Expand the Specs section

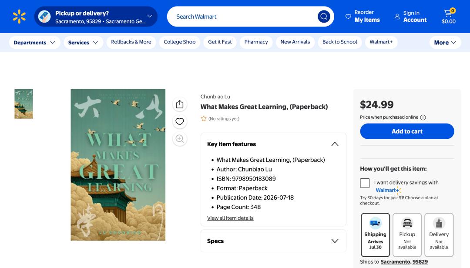[335, 241]
